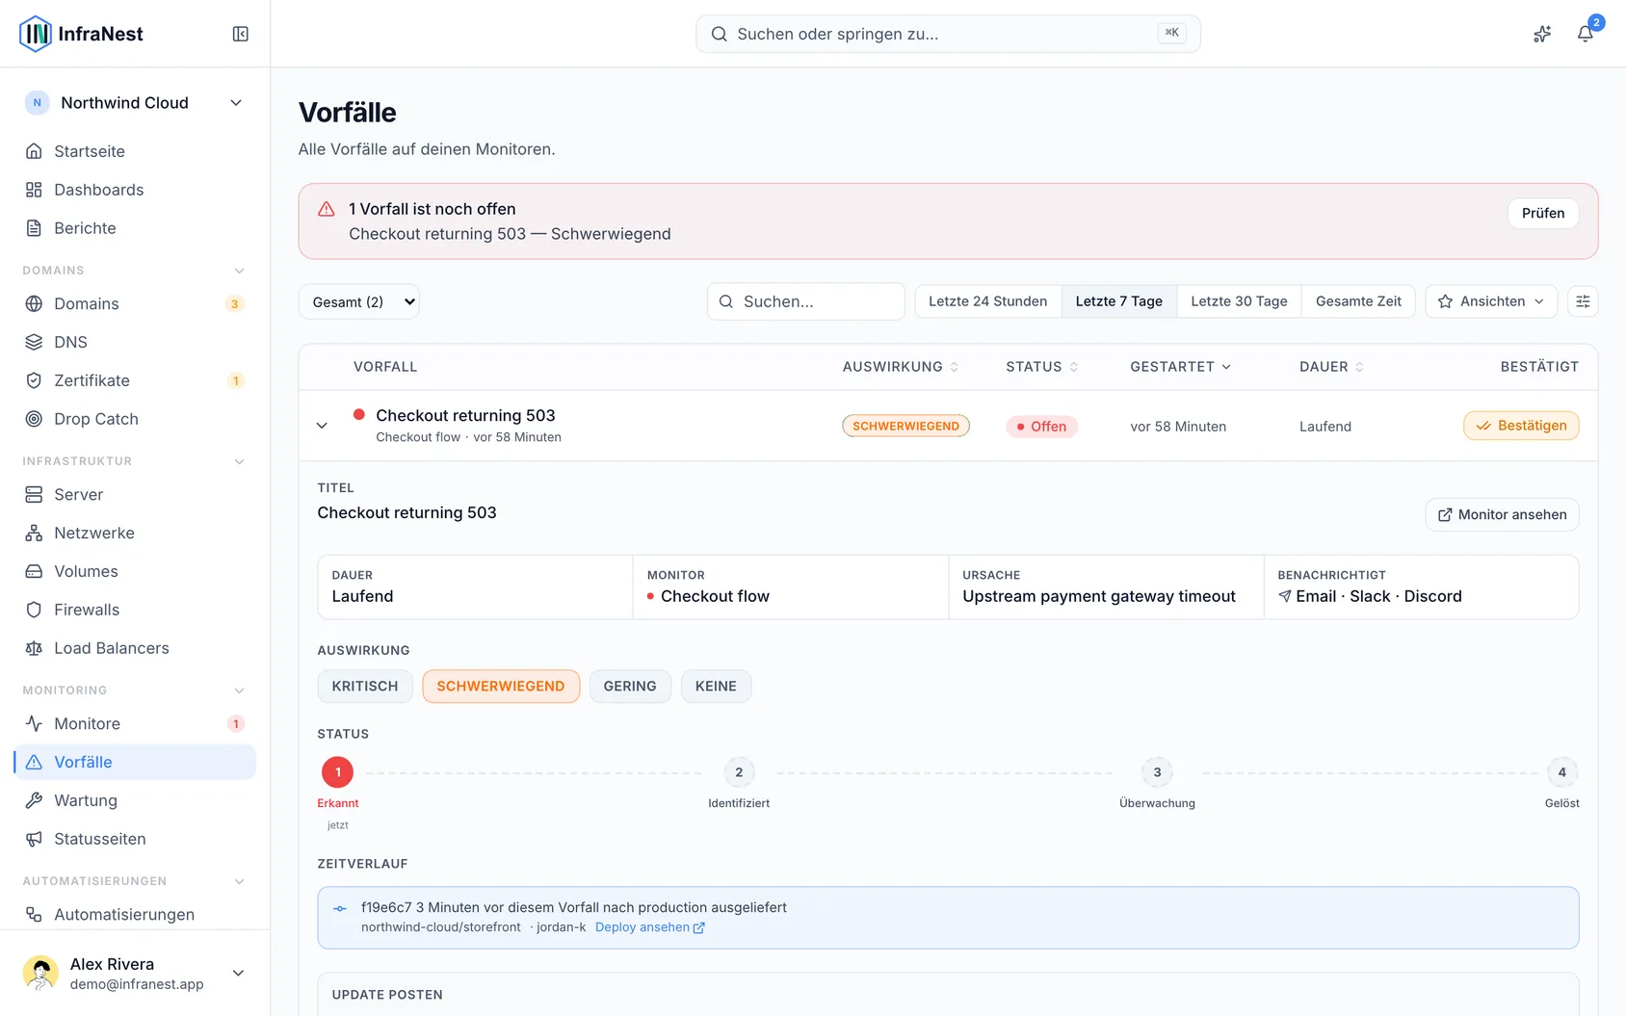The width and height of the screenshot is (1626, 1016).
Task: Collapse the sidebar panel icon
Action: point(241,34)
